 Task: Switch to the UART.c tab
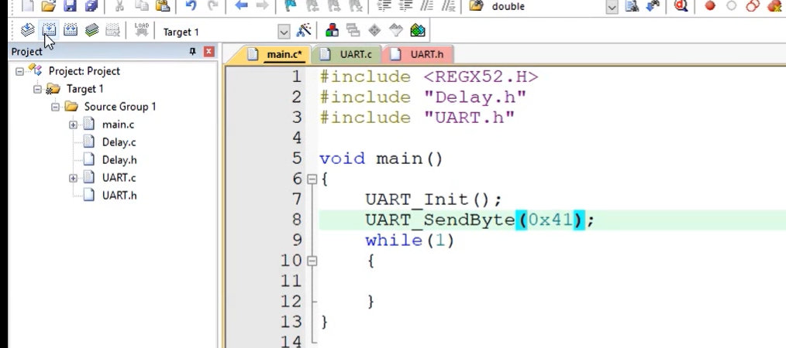(x=346, y=54)
